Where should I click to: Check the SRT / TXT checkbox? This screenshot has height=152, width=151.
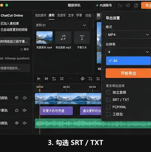108,100
